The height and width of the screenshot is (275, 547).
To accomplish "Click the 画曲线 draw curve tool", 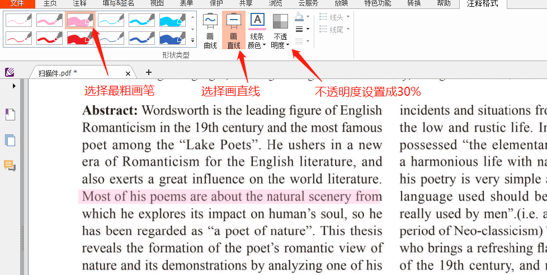I will click(210, 31).
